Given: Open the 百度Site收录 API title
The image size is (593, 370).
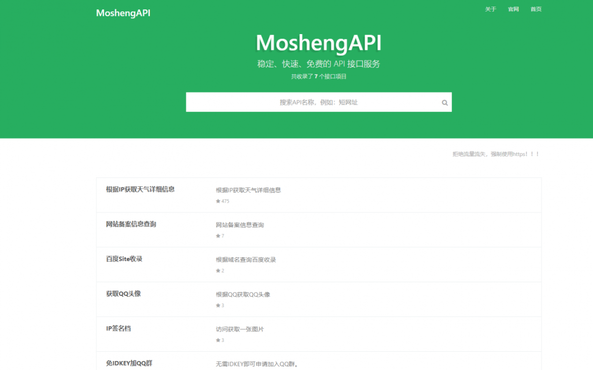Looking at the screenshot, I should pyautogui.click(x=124, y=259).
